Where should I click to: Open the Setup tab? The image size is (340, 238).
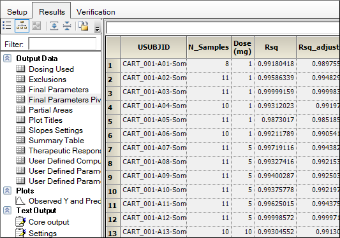pos(17,11)
